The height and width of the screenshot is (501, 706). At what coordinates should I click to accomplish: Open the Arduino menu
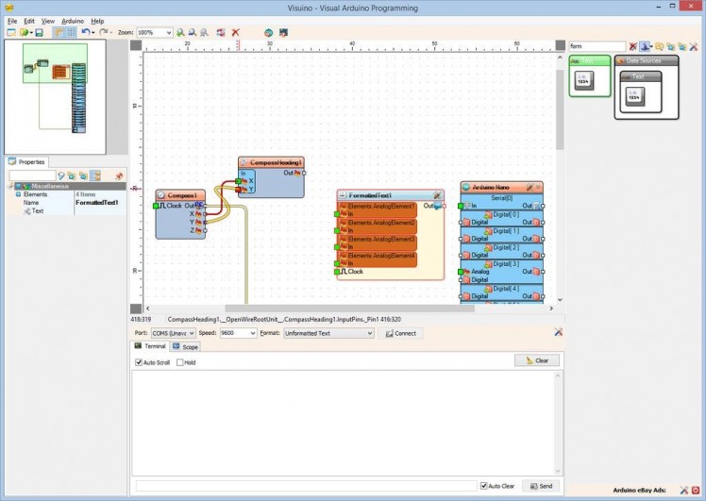click(73, 20)
